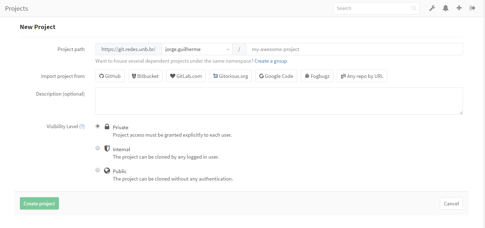Click the green Create project button
485x228 pixels.
(39, 204)
